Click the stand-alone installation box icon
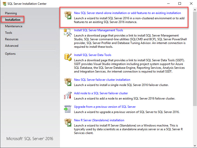Image resolution: width=197 pixels, height=148 pixels. (x=68, y=15)
